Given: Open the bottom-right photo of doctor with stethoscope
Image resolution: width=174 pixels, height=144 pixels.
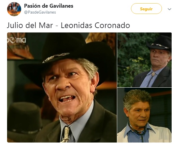Looking at the screenshot, I should point(144,115).
